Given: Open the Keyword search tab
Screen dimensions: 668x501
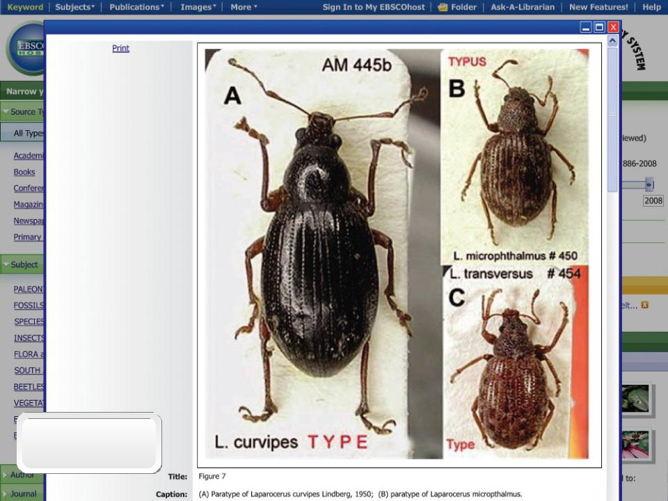Looking at the screenshot, I should tap(25, 7).
